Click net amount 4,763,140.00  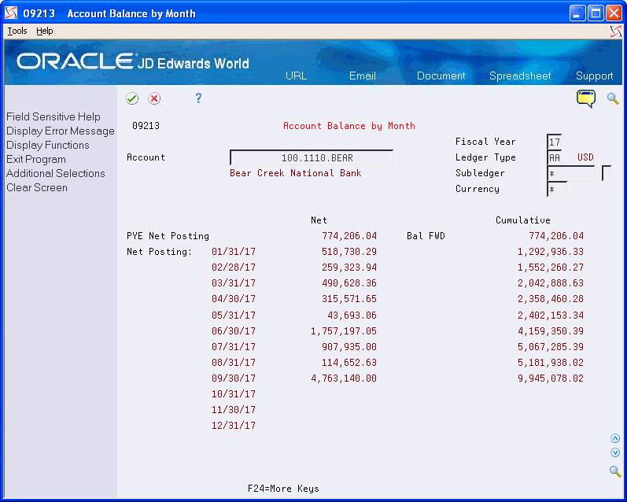344,378
